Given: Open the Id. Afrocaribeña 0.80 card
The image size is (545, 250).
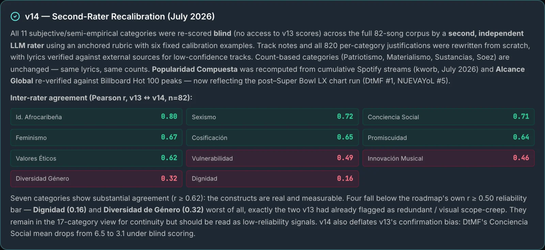Looking at the screenshot, I should click(96, 117).
